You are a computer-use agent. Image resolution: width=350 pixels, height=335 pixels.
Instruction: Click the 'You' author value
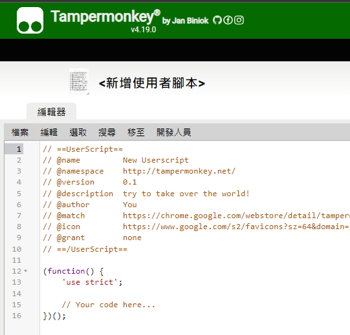click(129, 205)
